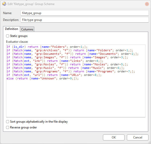The image size is (151, 144).
Task: Focus the Description field with File type group
Action: (85, 20)
